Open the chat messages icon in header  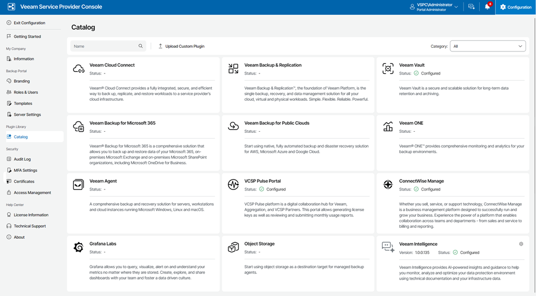(471, 7)
